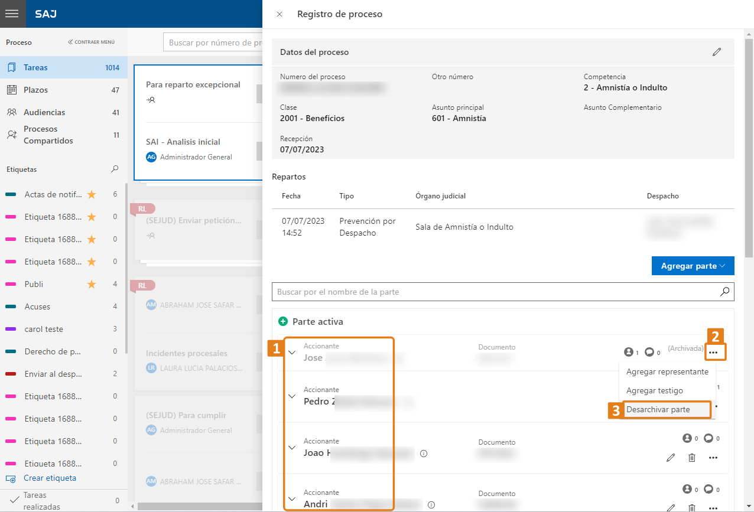
Task: Select the carol teste label
Action: 44,329
